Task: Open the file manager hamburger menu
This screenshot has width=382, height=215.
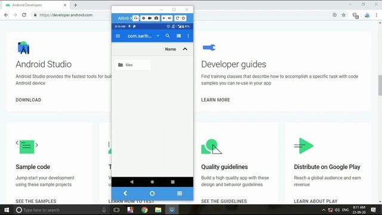Action: point(118,36)
